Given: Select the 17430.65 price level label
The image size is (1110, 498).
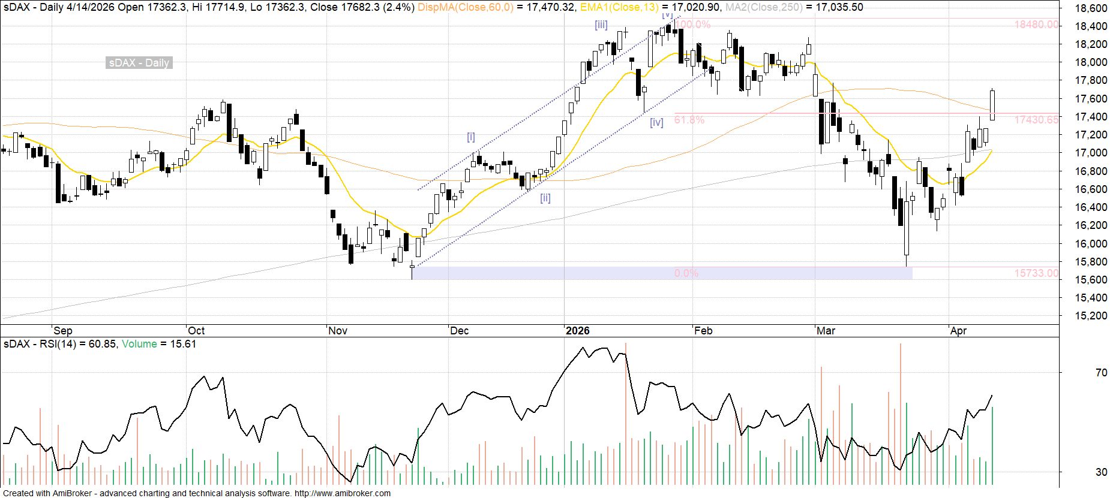Looking at the screenshot, I should 1036,120.
